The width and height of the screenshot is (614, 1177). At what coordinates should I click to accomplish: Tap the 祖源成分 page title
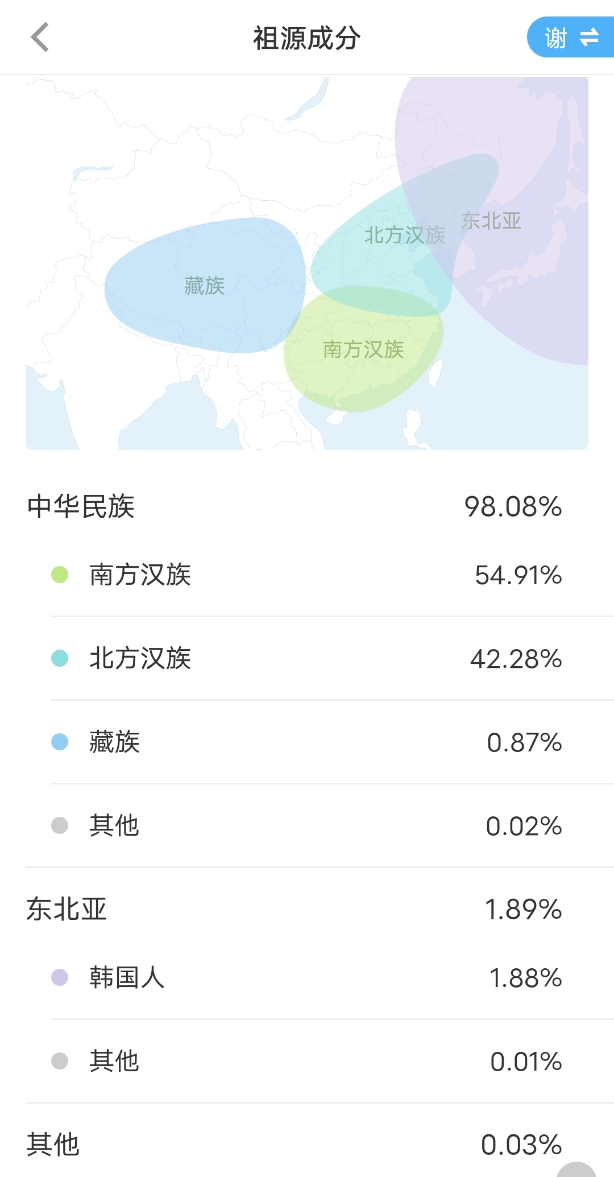tap(307, 38)
